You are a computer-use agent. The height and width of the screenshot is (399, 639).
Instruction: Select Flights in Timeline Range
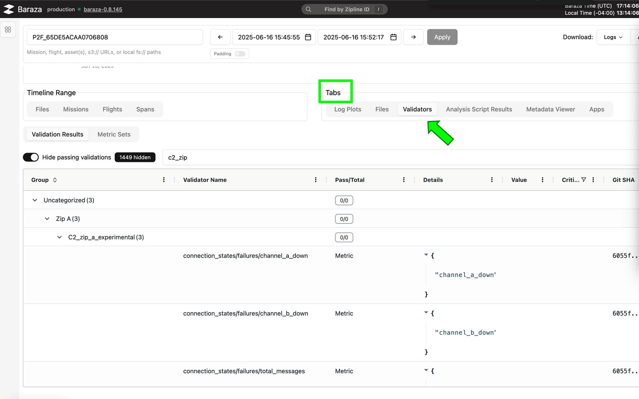[112, 109]
